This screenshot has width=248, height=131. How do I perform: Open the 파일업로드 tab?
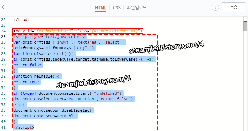(x=137, y=7)
